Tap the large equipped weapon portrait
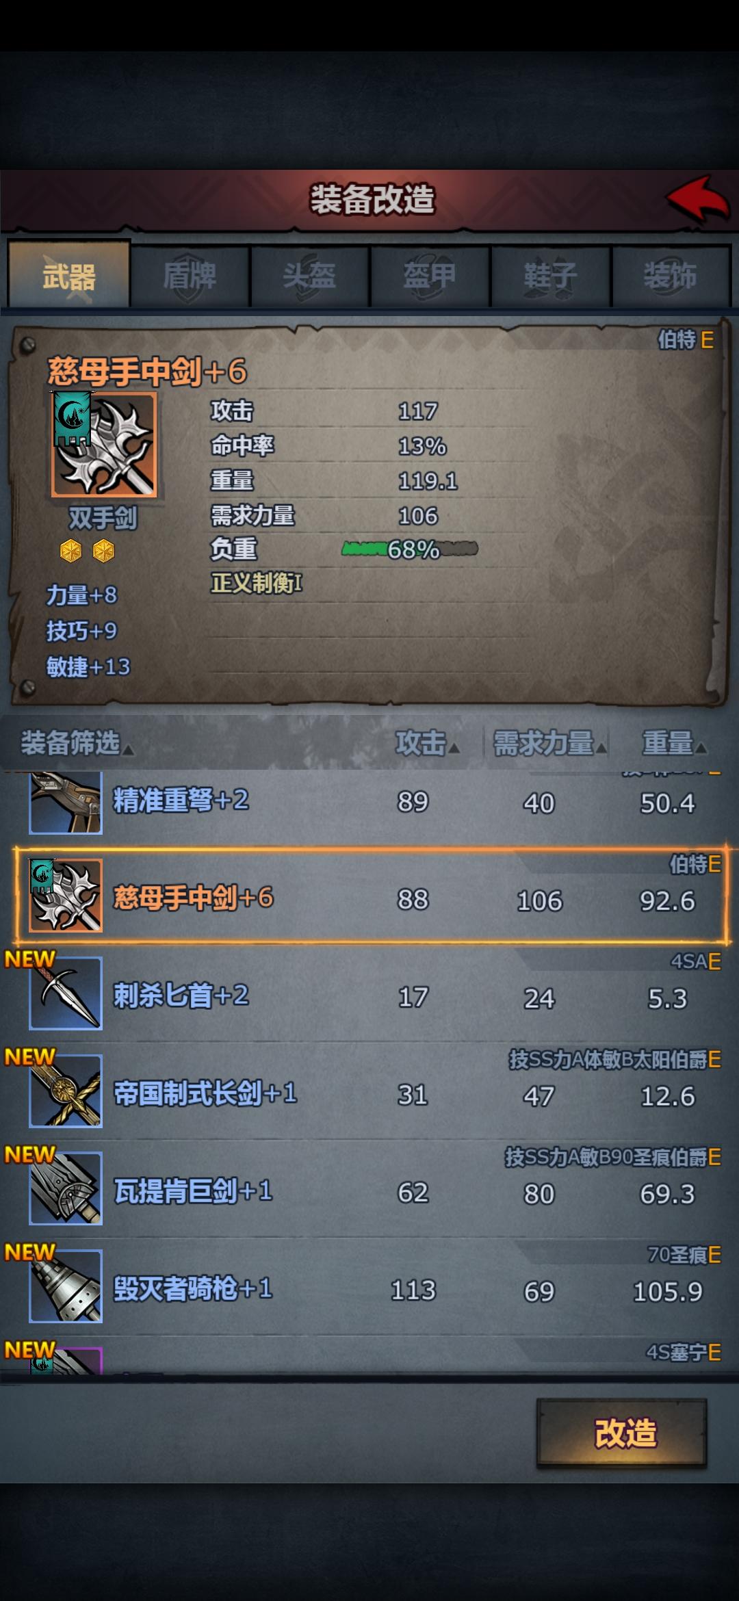 pyautogui.click(x=104, y=444)
